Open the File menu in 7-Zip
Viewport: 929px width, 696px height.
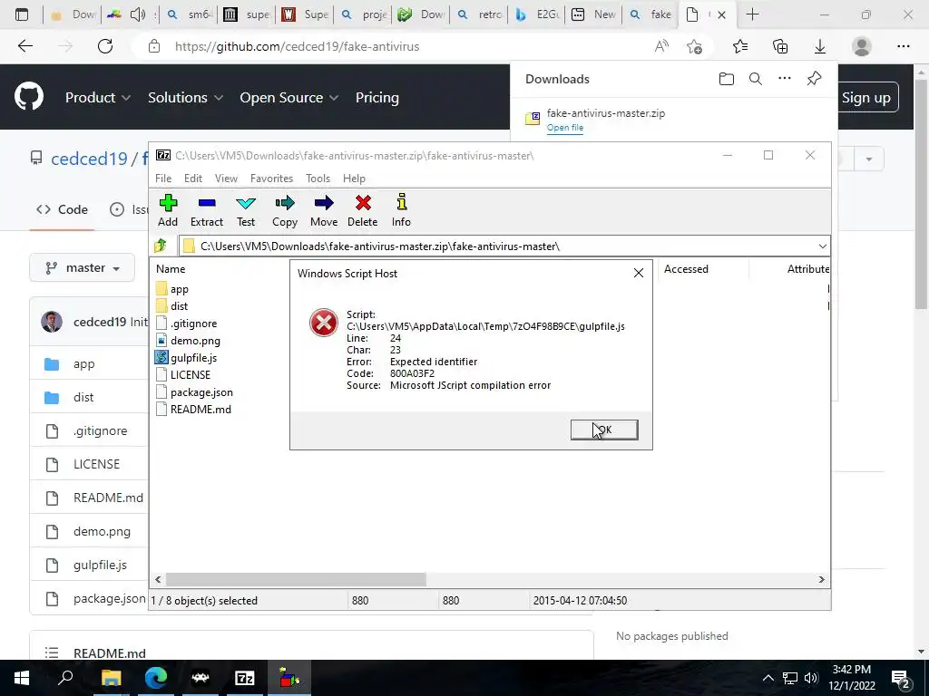(163, 179)
